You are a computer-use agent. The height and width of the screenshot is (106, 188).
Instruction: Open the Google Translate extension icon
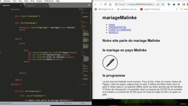click(169, 4)
